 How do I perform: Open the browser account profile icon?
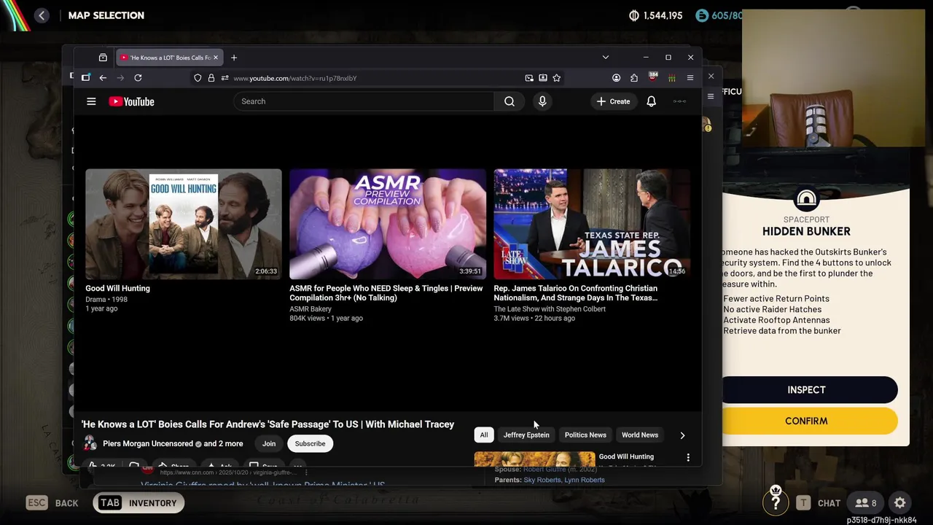click(616, 78)
